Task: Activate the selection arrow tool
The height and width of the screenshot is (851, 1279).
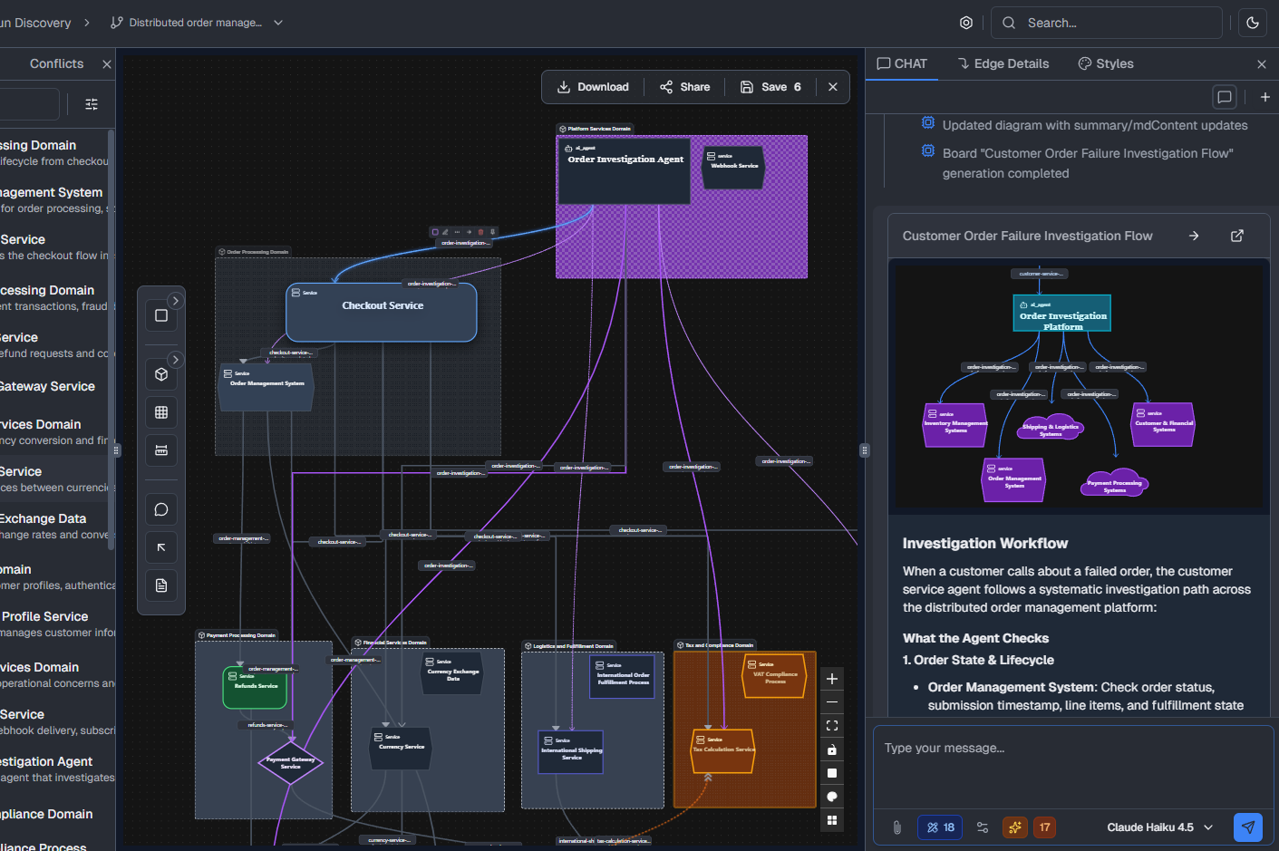Action: 161,546
